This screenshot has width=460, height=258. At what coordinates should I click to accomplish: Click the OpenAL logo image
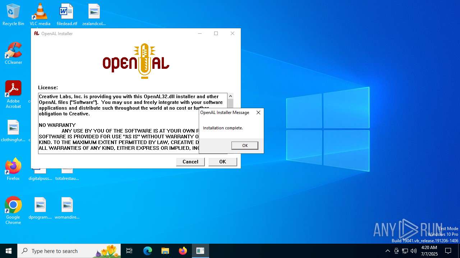[x=136, y=61]
